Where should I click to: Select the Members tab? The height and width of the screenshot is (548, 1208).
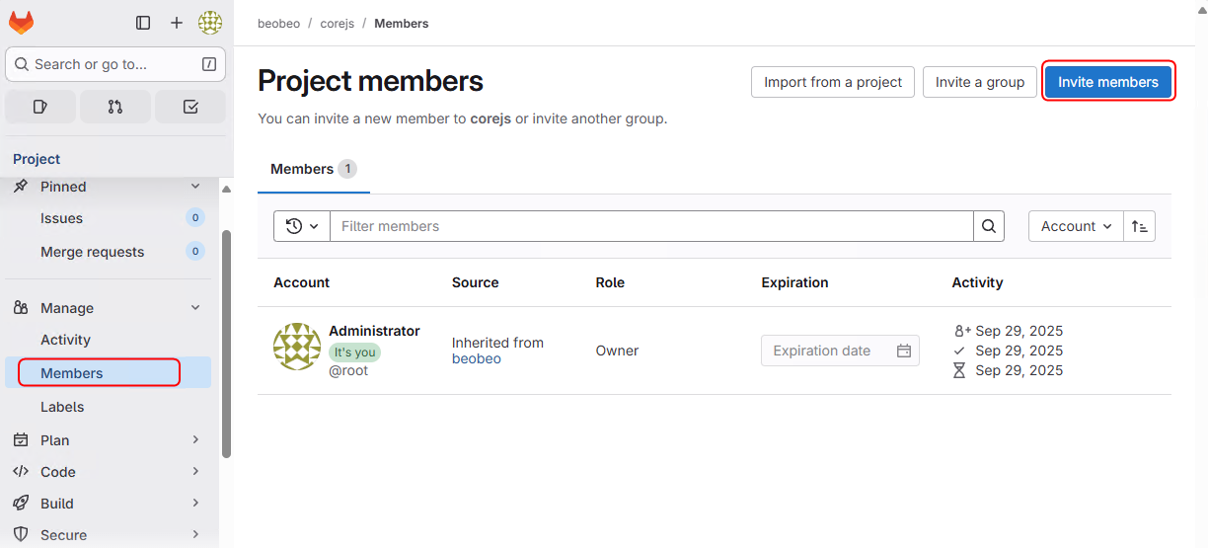pyautogui.click(x=313, y=169)
